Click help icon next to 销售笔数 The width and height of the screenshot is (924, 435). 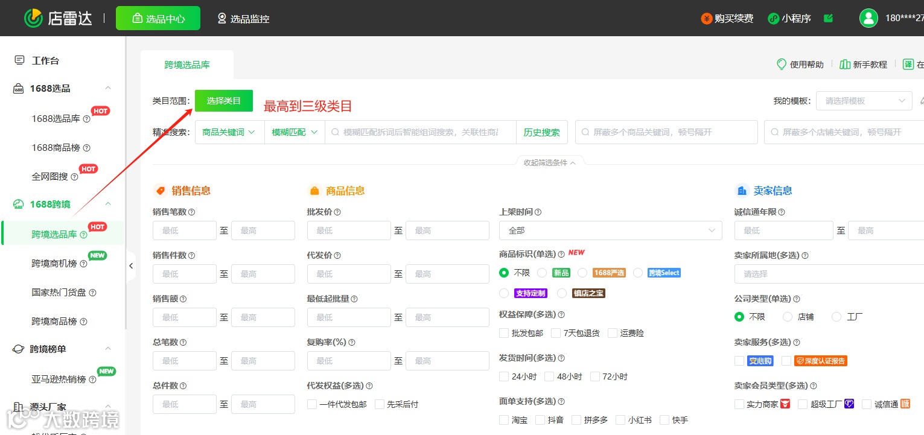pos(192,212)
